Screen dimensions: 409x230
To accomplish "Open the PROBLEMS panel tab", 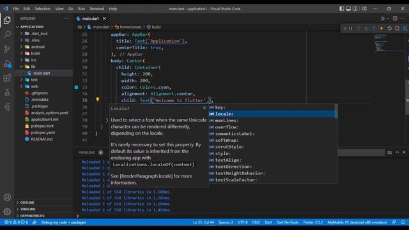I will click(87, 152).
